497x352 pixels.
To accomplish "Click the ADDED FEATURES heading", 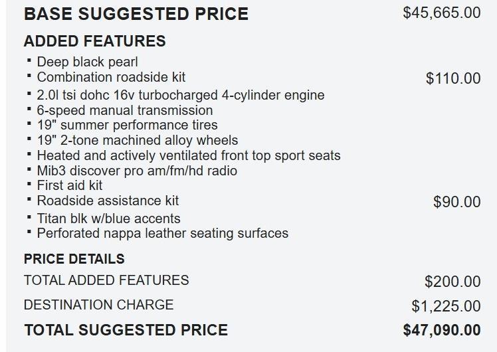I will point(94,41).
